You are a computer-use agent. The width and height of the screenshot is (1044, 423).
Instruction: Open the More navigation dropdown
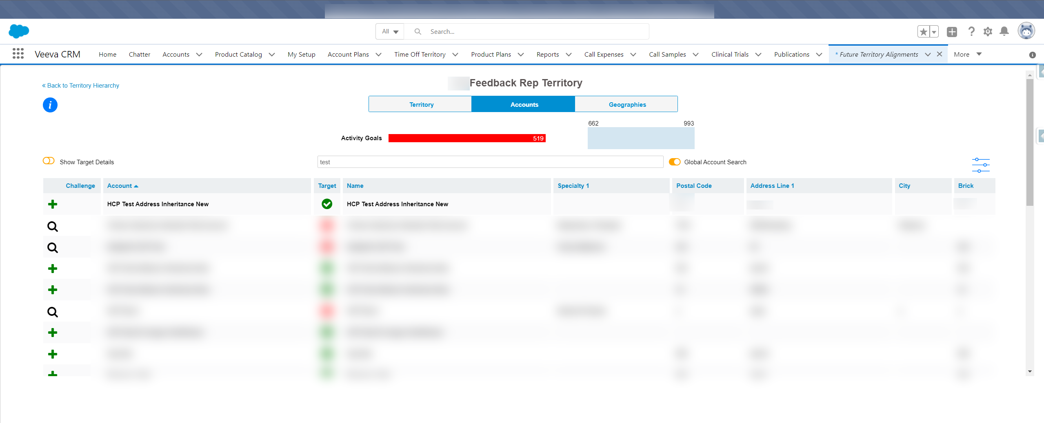pos(967,54)
